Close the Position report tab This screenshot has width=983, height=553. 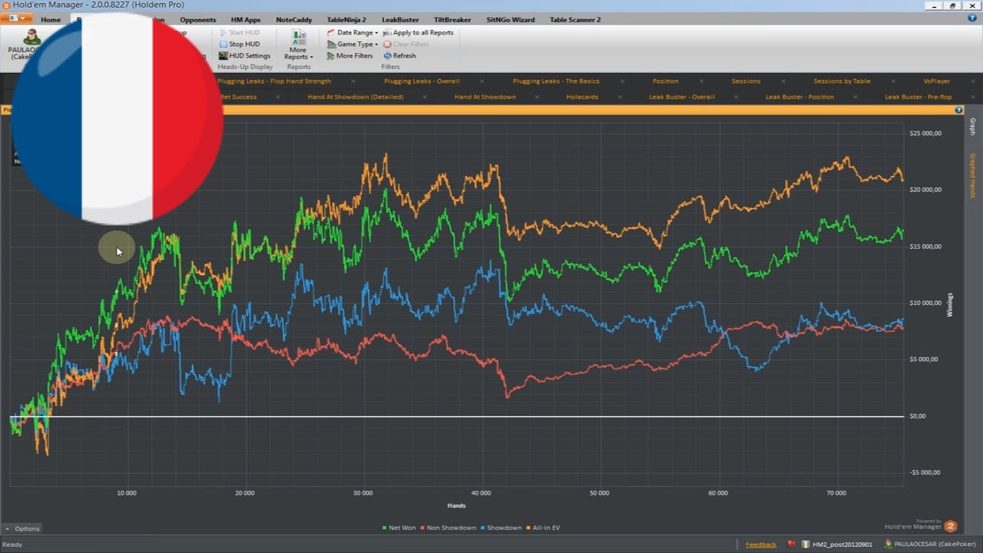pos(700,81)
